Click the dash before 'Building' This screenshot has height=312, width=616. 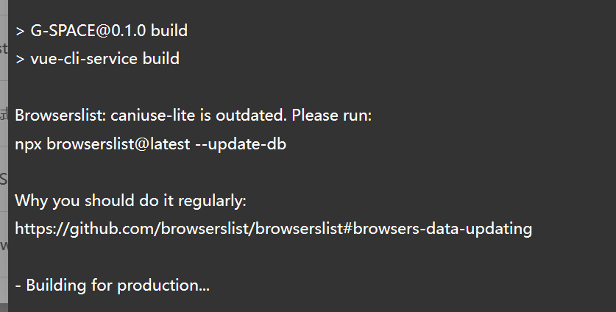(x=18, y=286)
